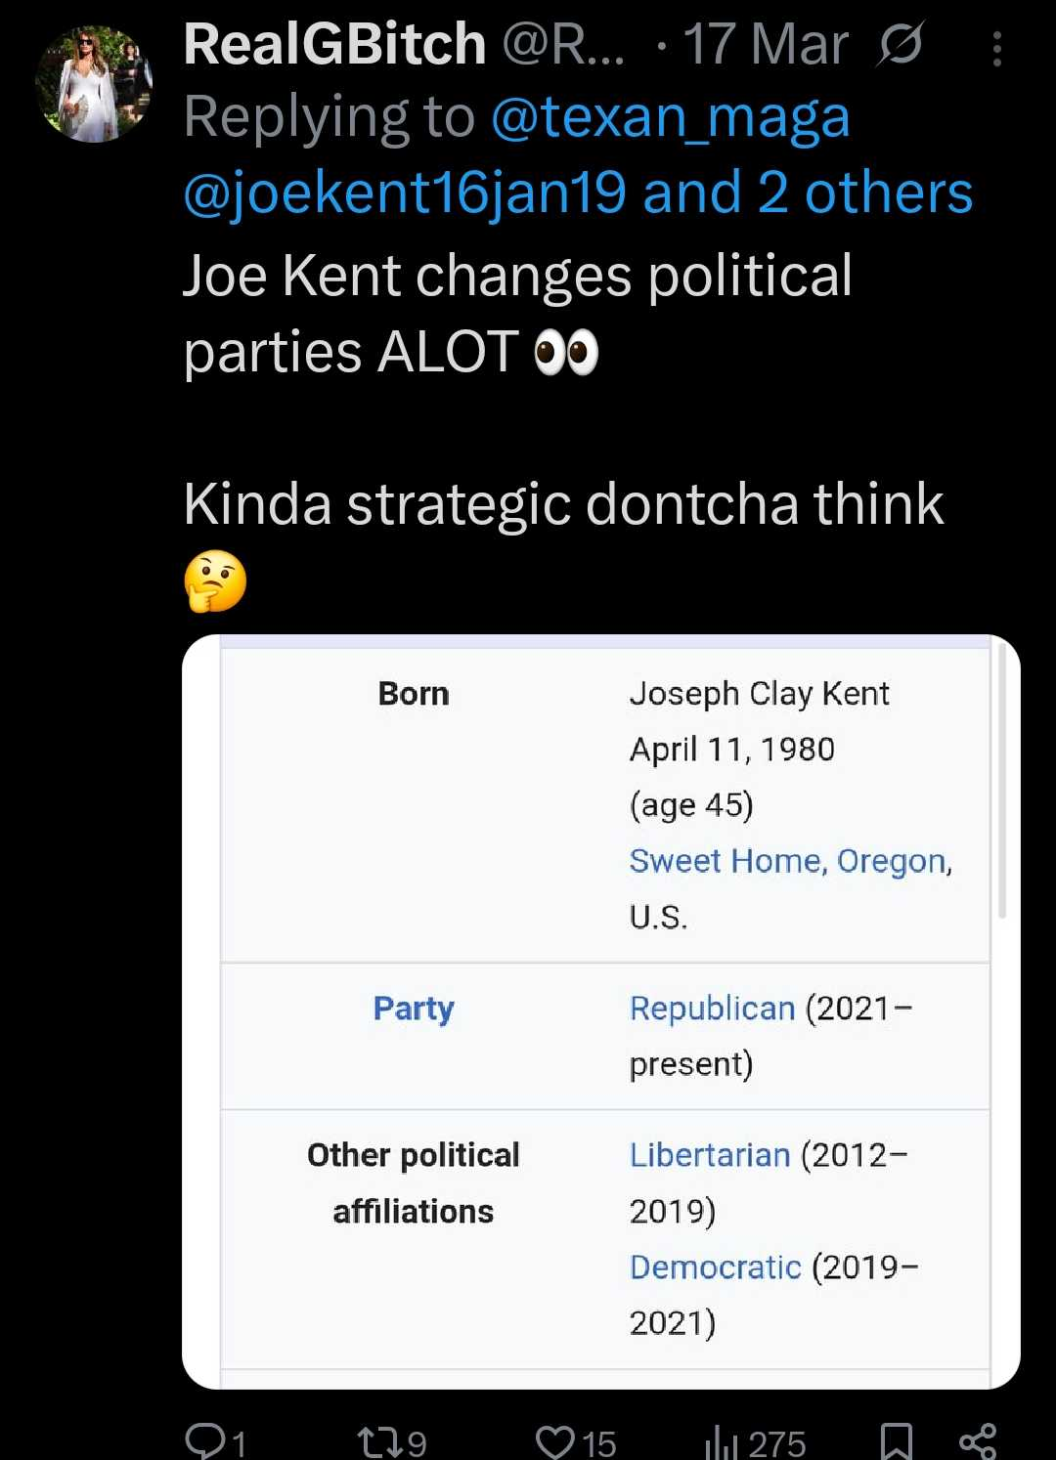
Task: Bookmark this tweet
Action: tap(896, 1440)
